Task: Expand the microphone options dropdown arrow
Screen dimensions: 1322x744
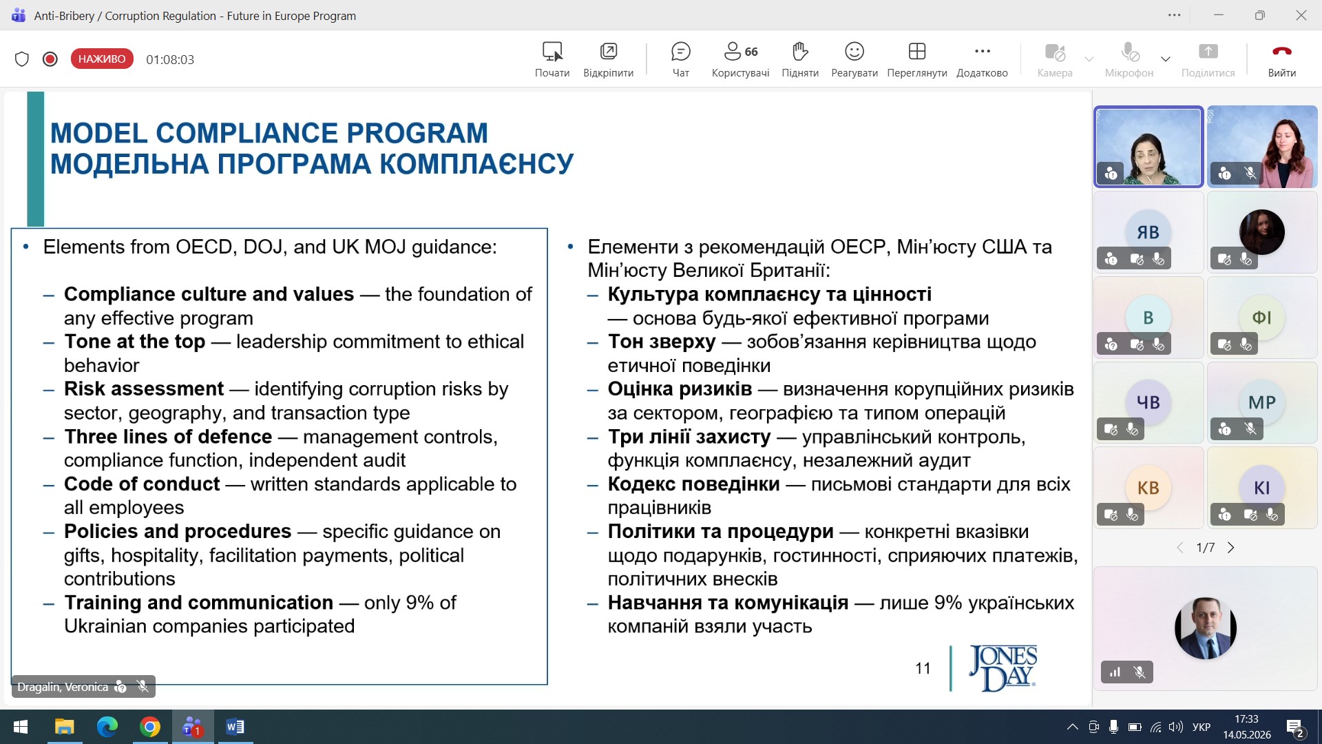Action: tap(1166, 59)
